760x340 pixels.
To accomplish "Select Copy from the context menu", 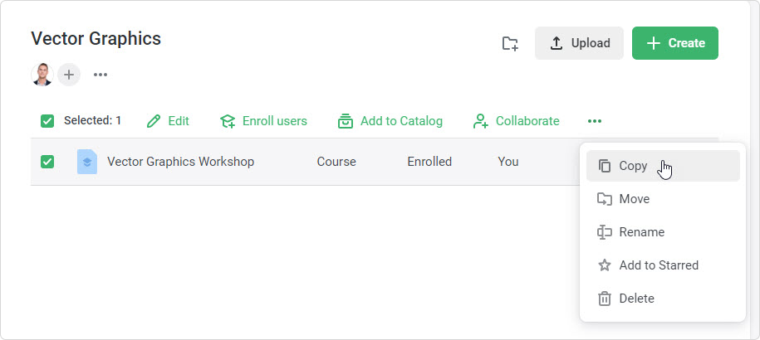I will [x=633, y=166].
